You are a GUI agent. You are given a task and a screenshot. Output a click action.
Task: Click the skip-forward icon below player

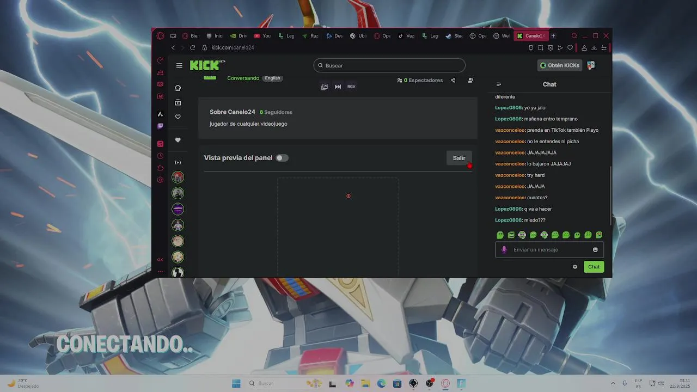[338, 87]
